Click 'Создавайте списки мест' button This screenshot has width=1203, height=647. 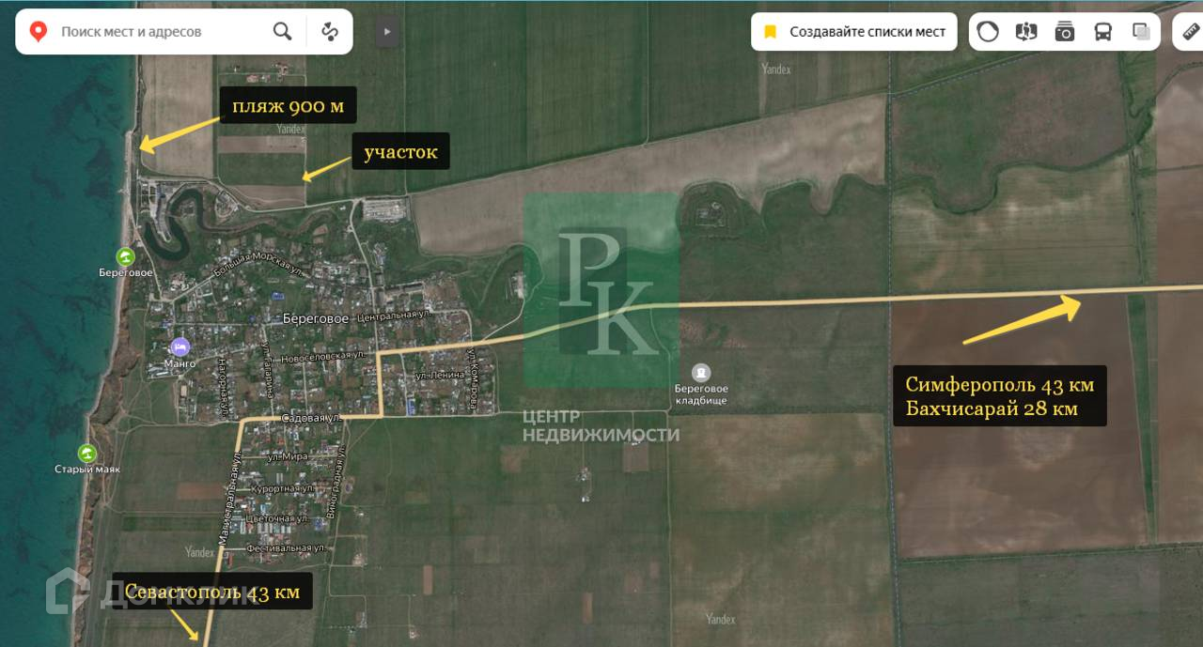click(x=854, y=32)
